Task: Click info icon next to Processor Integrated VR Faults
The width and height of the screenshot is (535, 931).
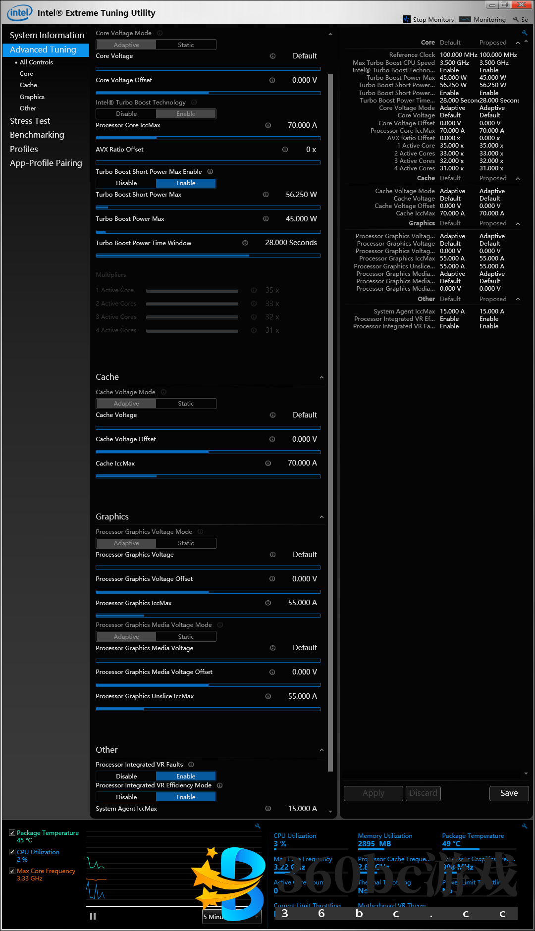Action: click(191, 765)
